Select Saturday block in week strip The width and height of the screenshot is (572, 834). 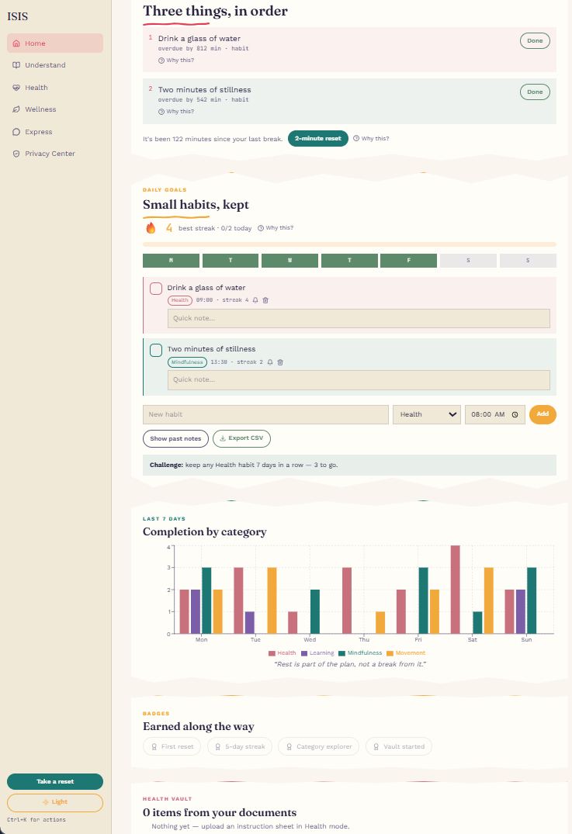pyautogui.click(x=468, y=260)
